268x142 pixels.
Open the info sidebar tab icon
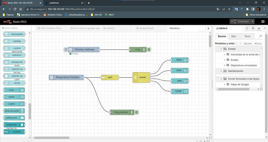247,28
